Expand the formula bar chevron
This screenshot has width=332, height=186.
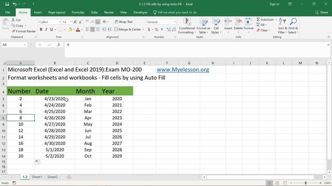coord(328,45)
